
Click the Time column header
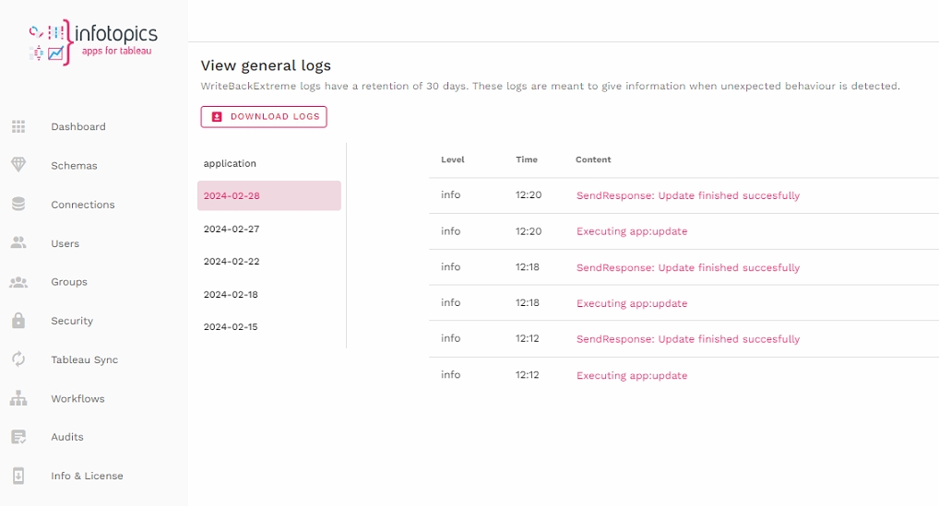(x=526, y=159)
